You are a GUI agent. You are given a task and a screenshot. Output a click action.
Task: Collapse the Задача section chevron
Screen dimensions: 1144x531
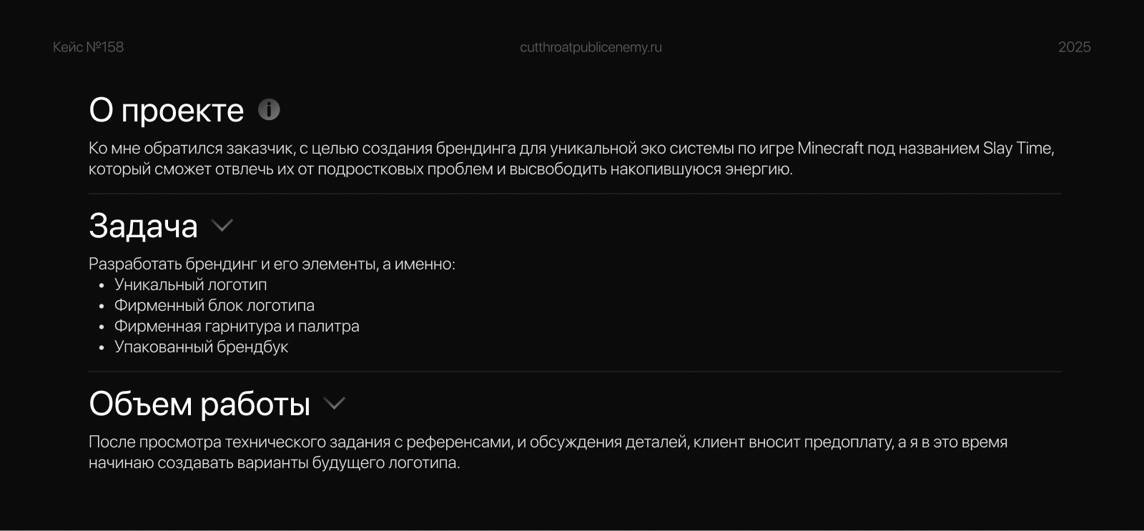click(222, 226)
